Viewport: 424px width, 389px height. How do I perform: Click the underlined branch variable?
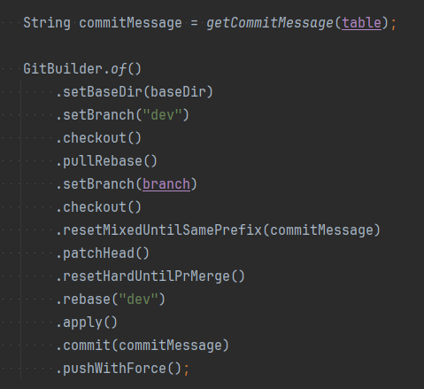[166, 184]
